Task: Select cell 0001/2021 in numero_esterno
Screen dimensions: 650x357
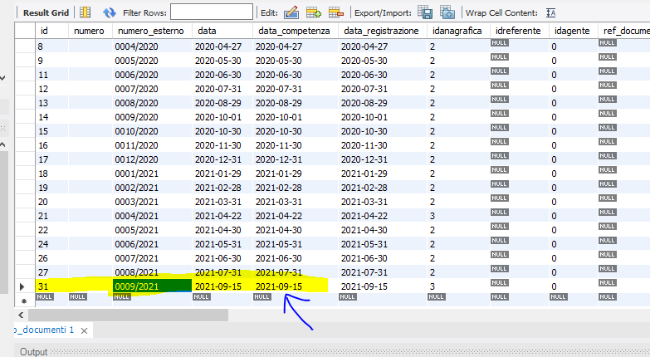Action: (152, 174)
